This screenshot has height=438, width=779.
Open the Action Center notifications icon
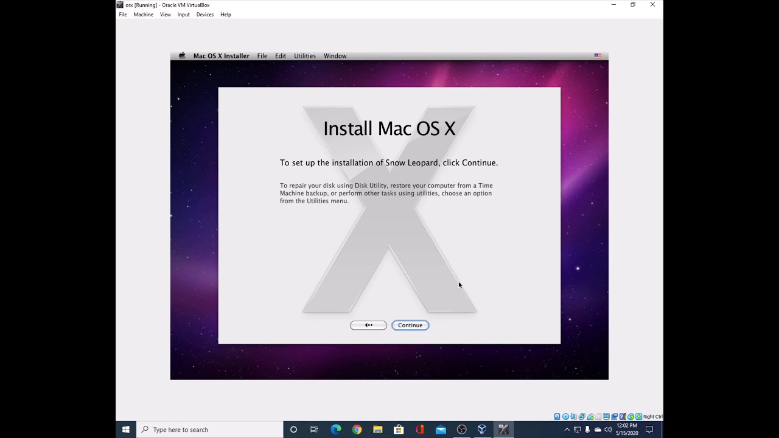649,429
